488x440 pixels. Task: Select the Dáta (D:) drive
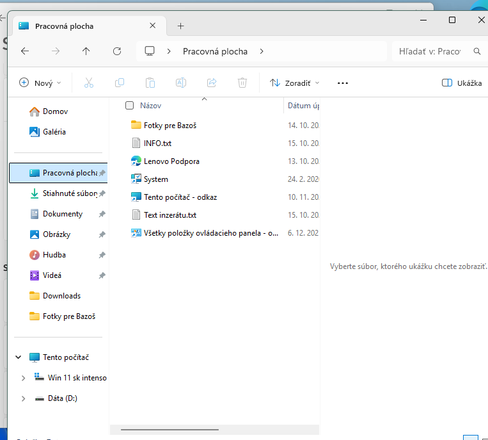tap(56, 398)
